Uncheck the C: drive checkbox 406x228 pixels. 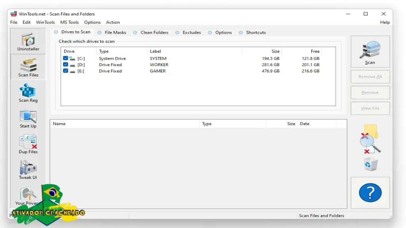pos(65,58)
